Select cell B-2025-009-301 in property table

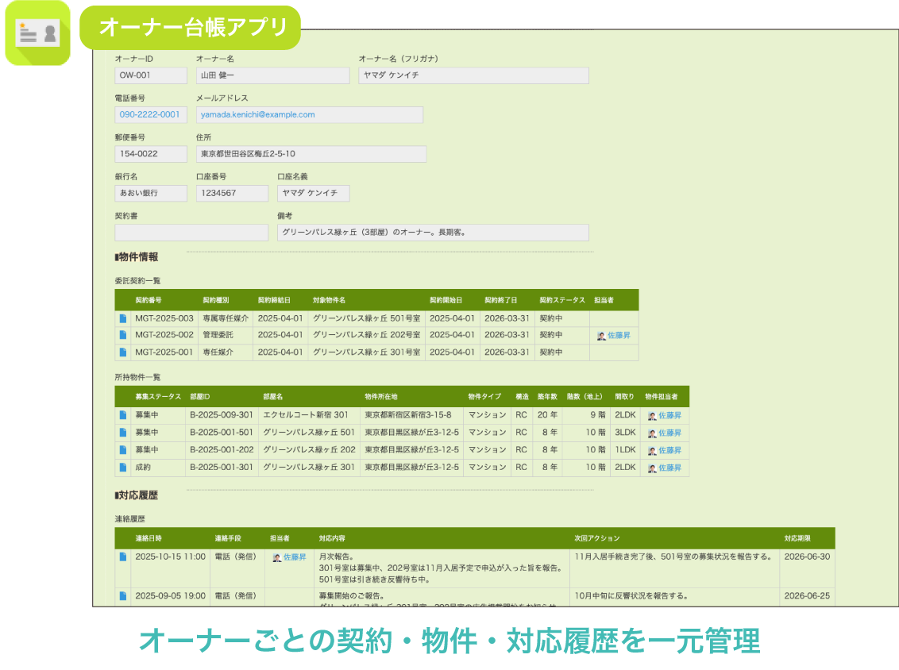tap(222, 414)
